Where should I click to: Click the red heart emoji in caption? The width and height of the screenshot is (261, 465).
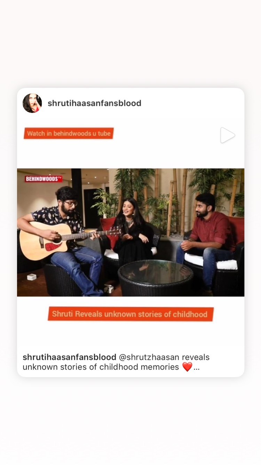187,367
